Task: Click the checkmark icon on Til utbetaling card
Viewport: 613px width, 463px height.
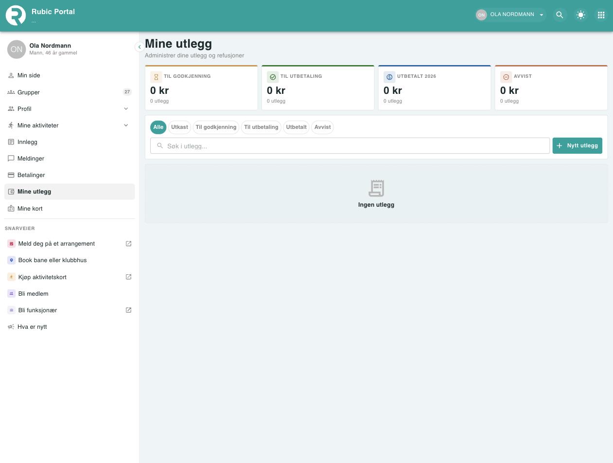Action: point(273,77)
